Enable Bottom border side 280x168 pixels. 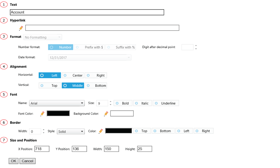tap(163, 131)
